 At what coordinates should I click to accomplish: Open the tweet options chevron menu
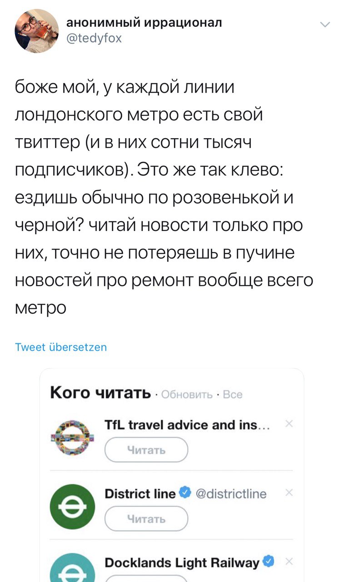pyautogui.click(x=325, y=25)
